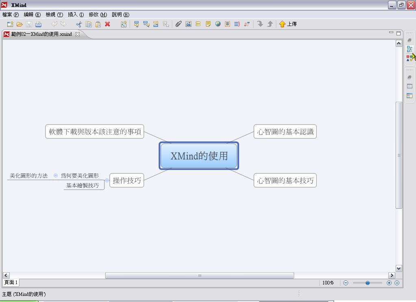The height and width of the screenshot is (302, 416).
Task: Click the drill up arrow icon
Action: [x=270, y=24]
